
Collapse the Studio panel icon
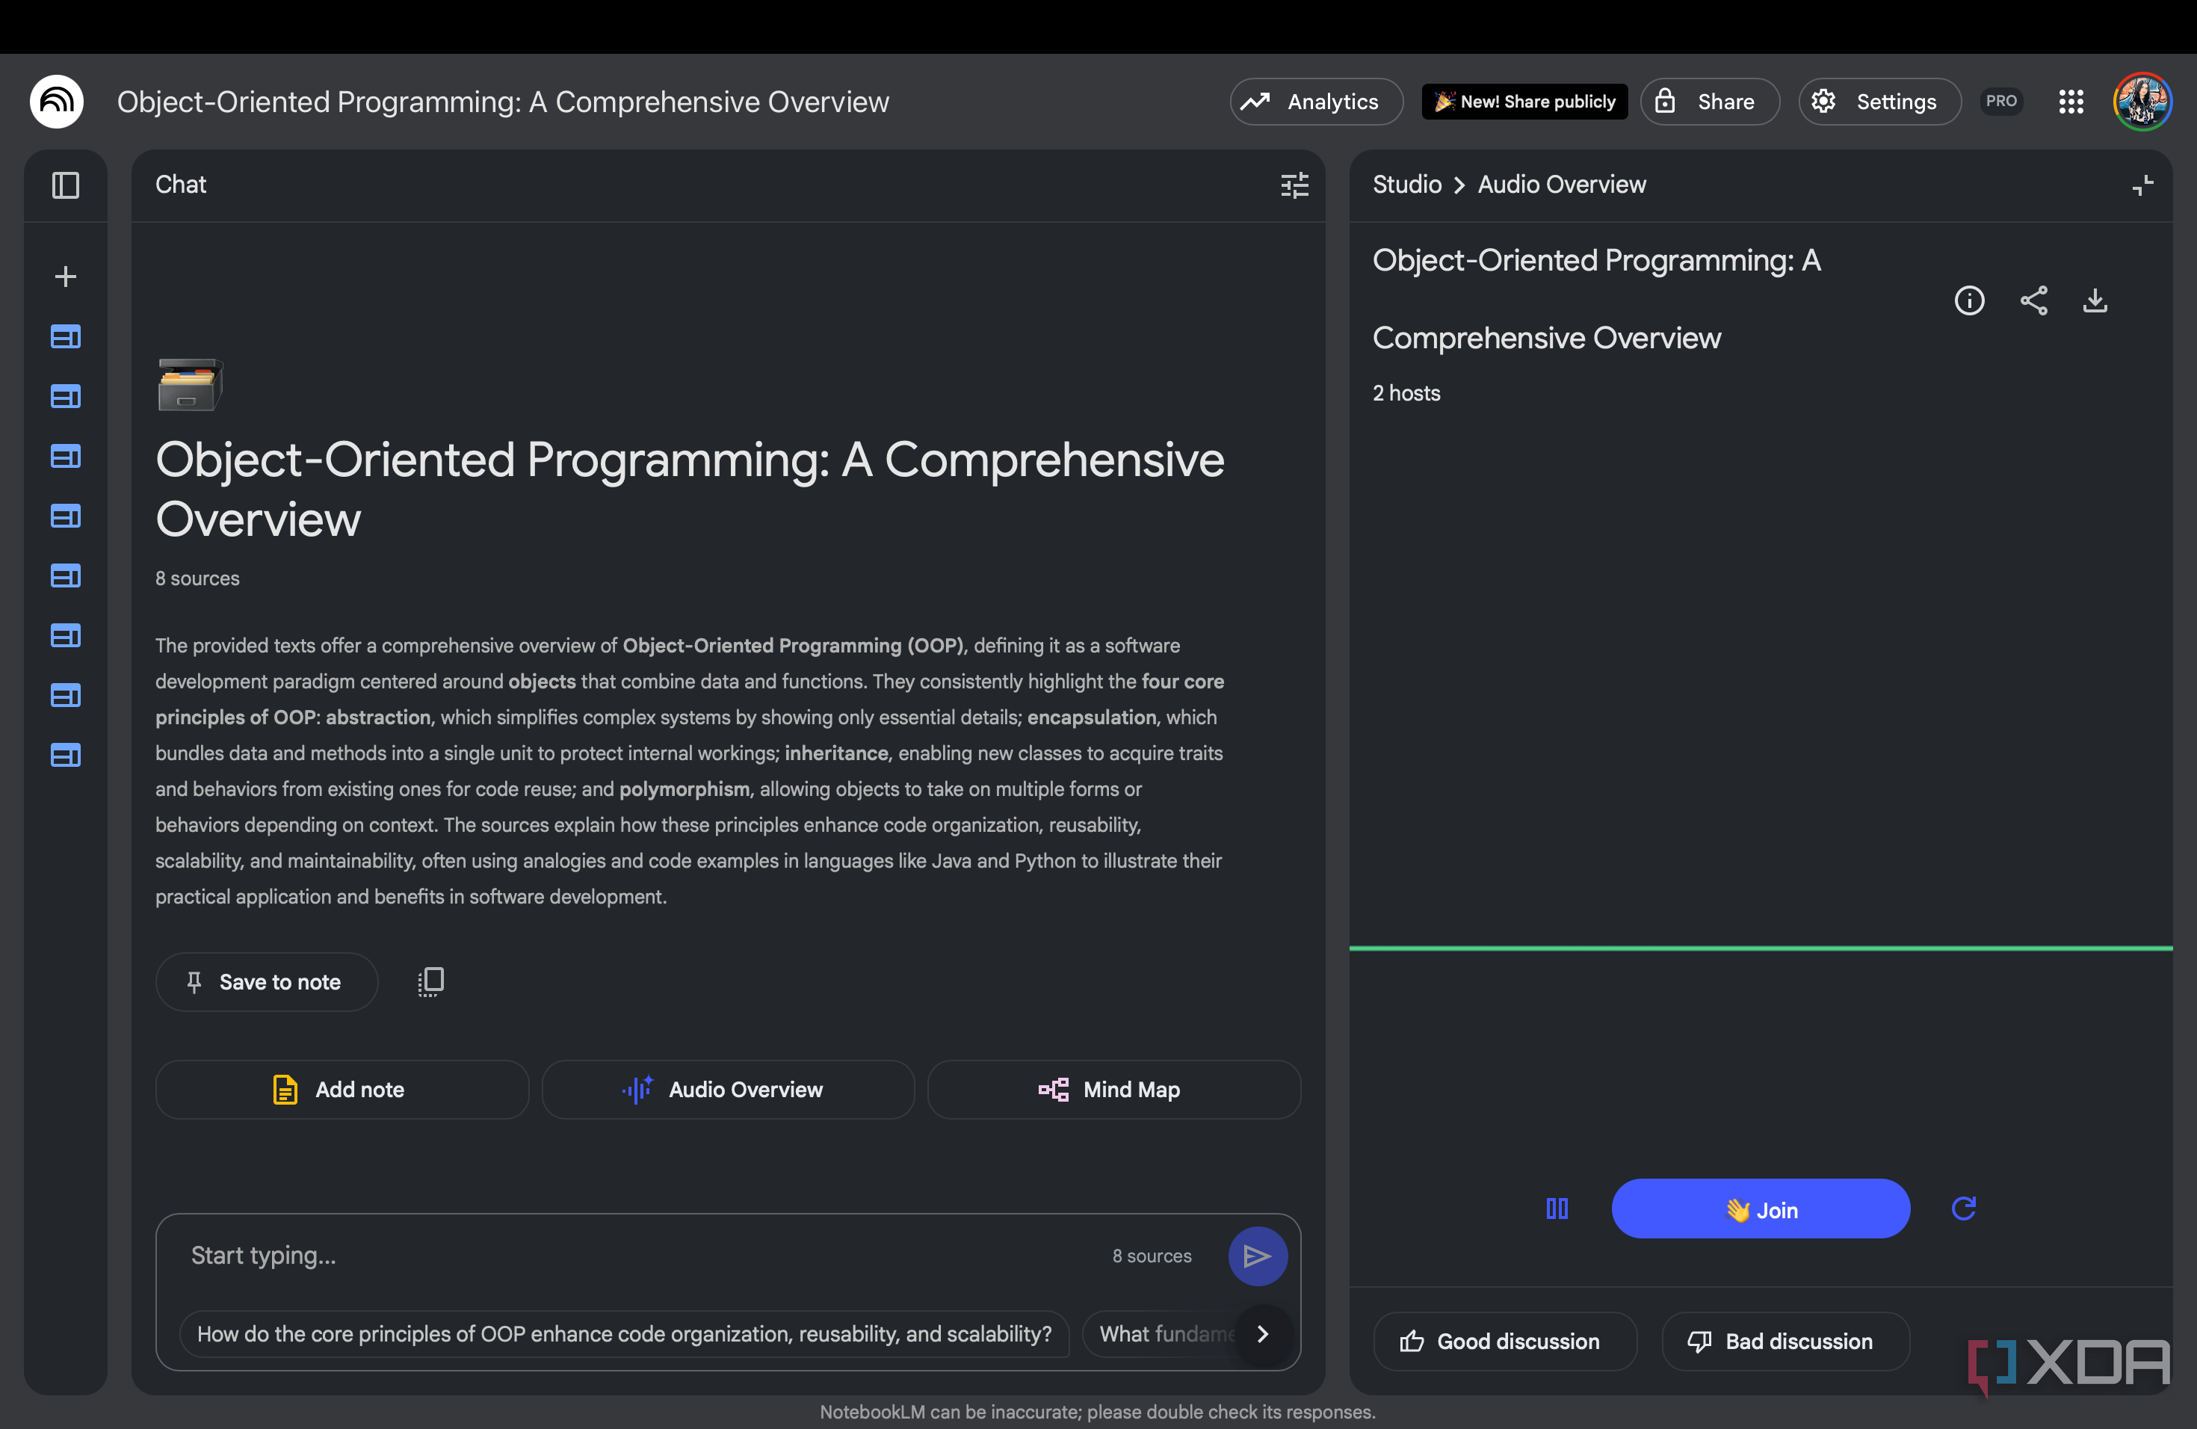(x=2142, y=185)
